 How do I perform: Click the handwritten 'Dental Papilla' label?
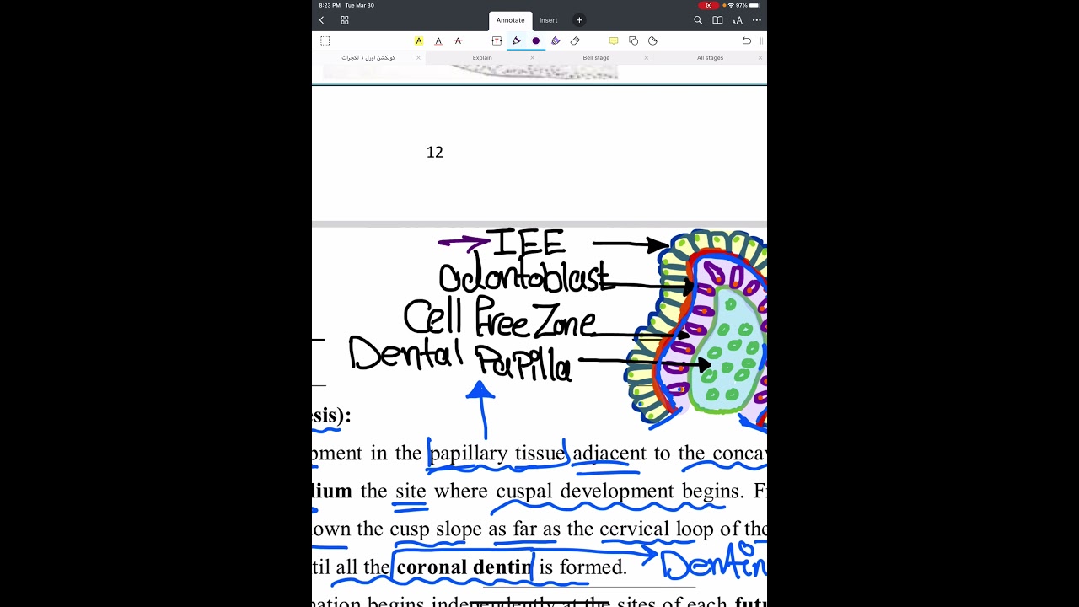click(461, 358)
